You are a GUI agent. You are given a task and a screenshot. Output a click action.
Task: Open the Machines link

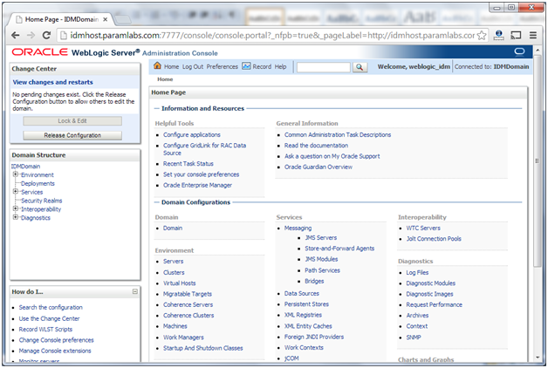tap(175, 326)
